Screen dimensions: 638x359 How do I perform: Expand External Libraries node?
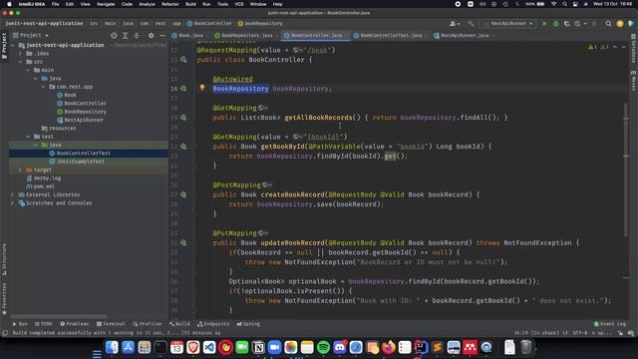click(x=13, y=194)
